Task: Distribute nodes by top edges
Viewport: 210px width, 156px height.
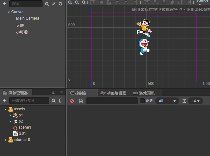Action: [x=147, y=2]
